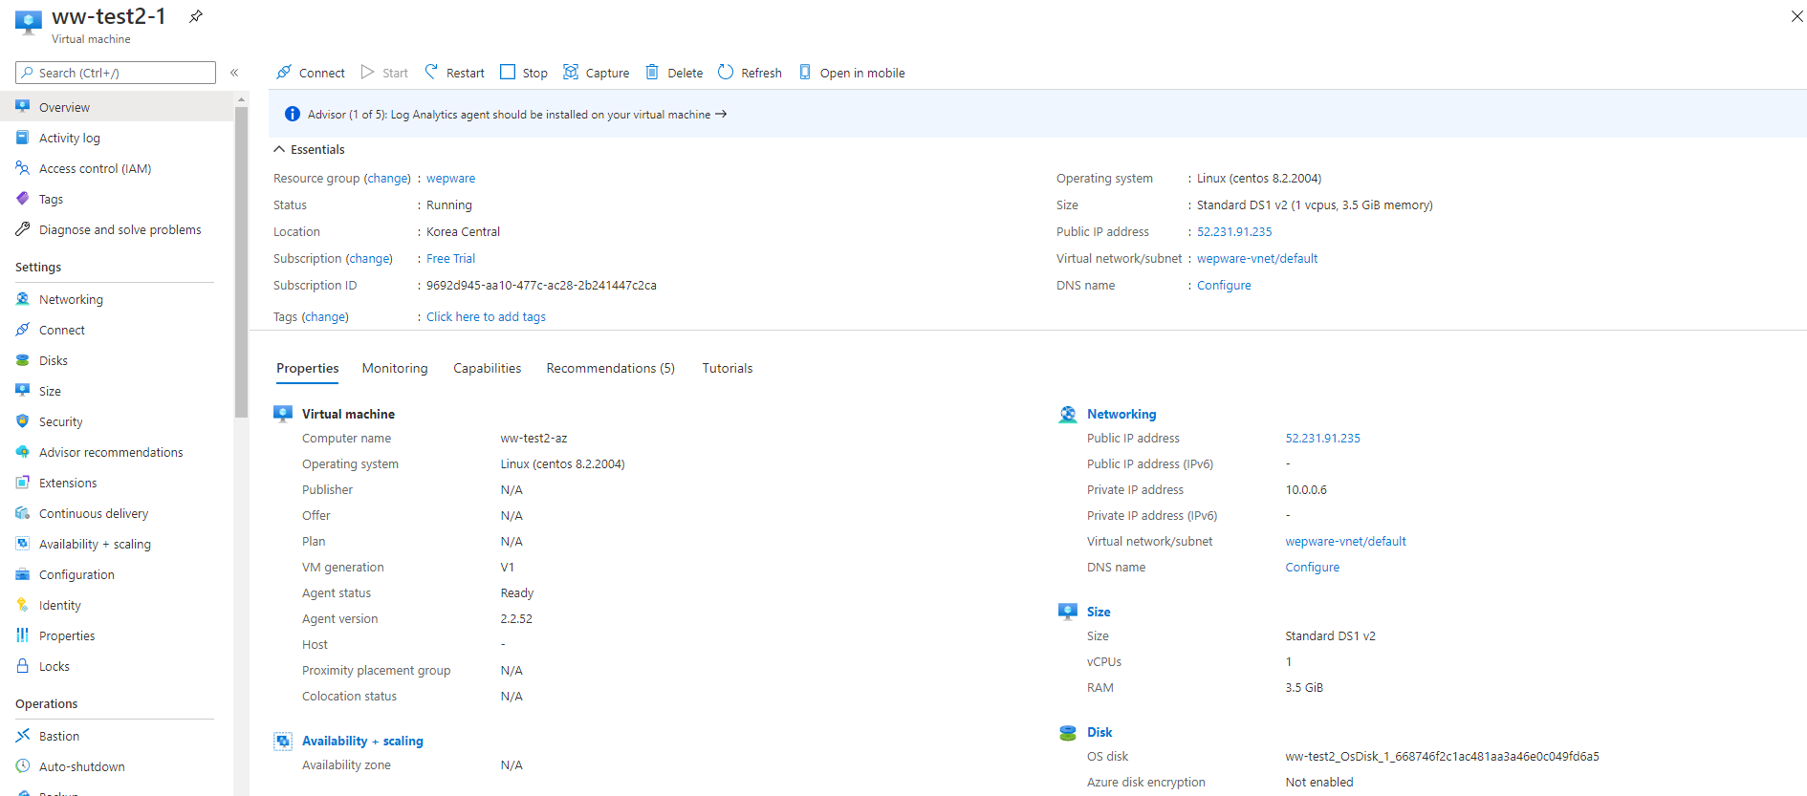
Task: Click the Locks padlock icon
Action: click(x=23, y=665)
